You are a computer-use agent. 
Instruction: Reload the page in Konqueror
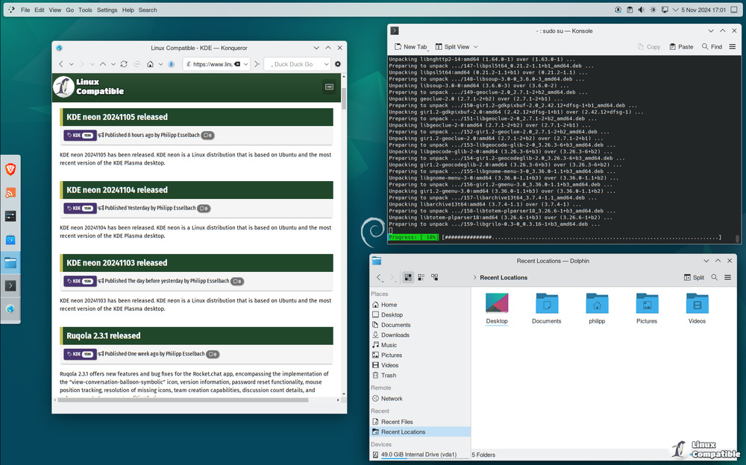click(124, 64)
